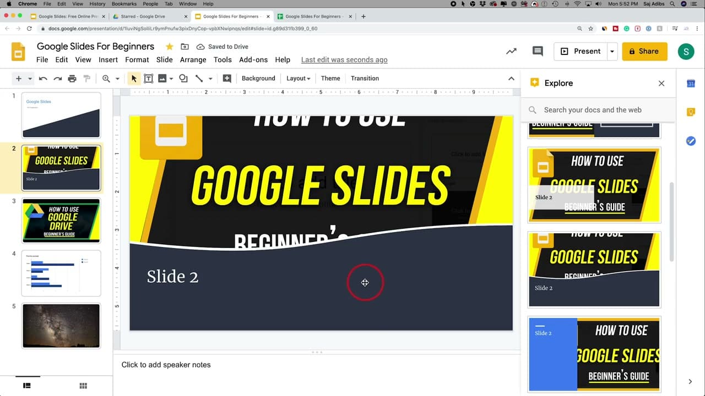The height and width of the screenshot is (396, 705).
Task: Open the Add-ons menu
Action: click(253, 60)
